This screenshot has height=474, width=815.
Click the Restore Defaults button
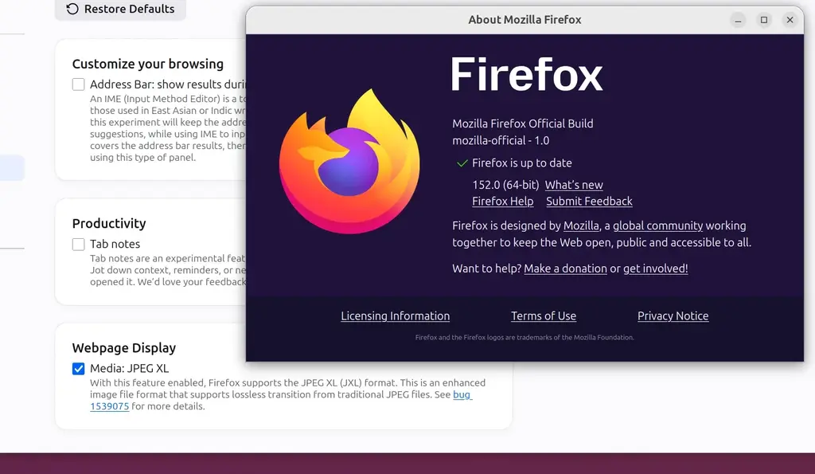121,9
